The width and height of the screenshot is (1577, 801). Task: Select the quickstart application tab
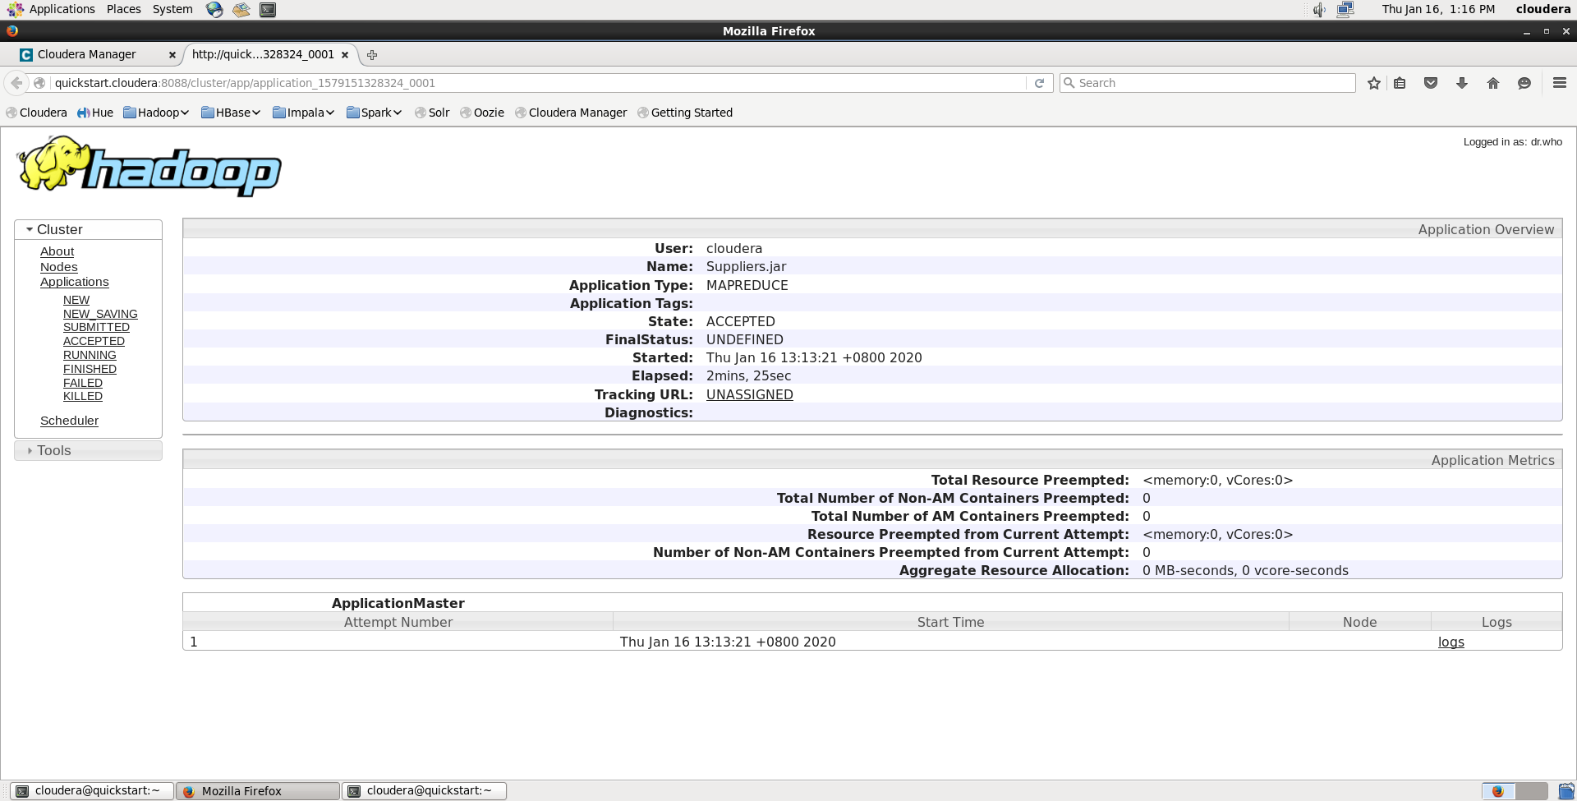click(270, 55)
